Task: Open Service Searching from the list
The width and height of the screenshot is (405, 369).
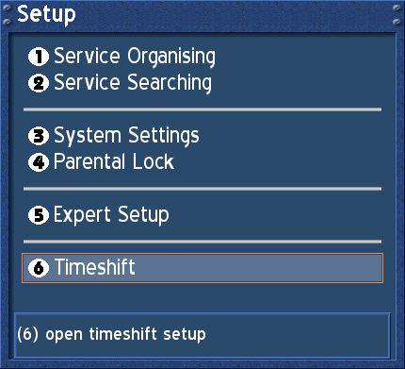Action: [133, 83]
